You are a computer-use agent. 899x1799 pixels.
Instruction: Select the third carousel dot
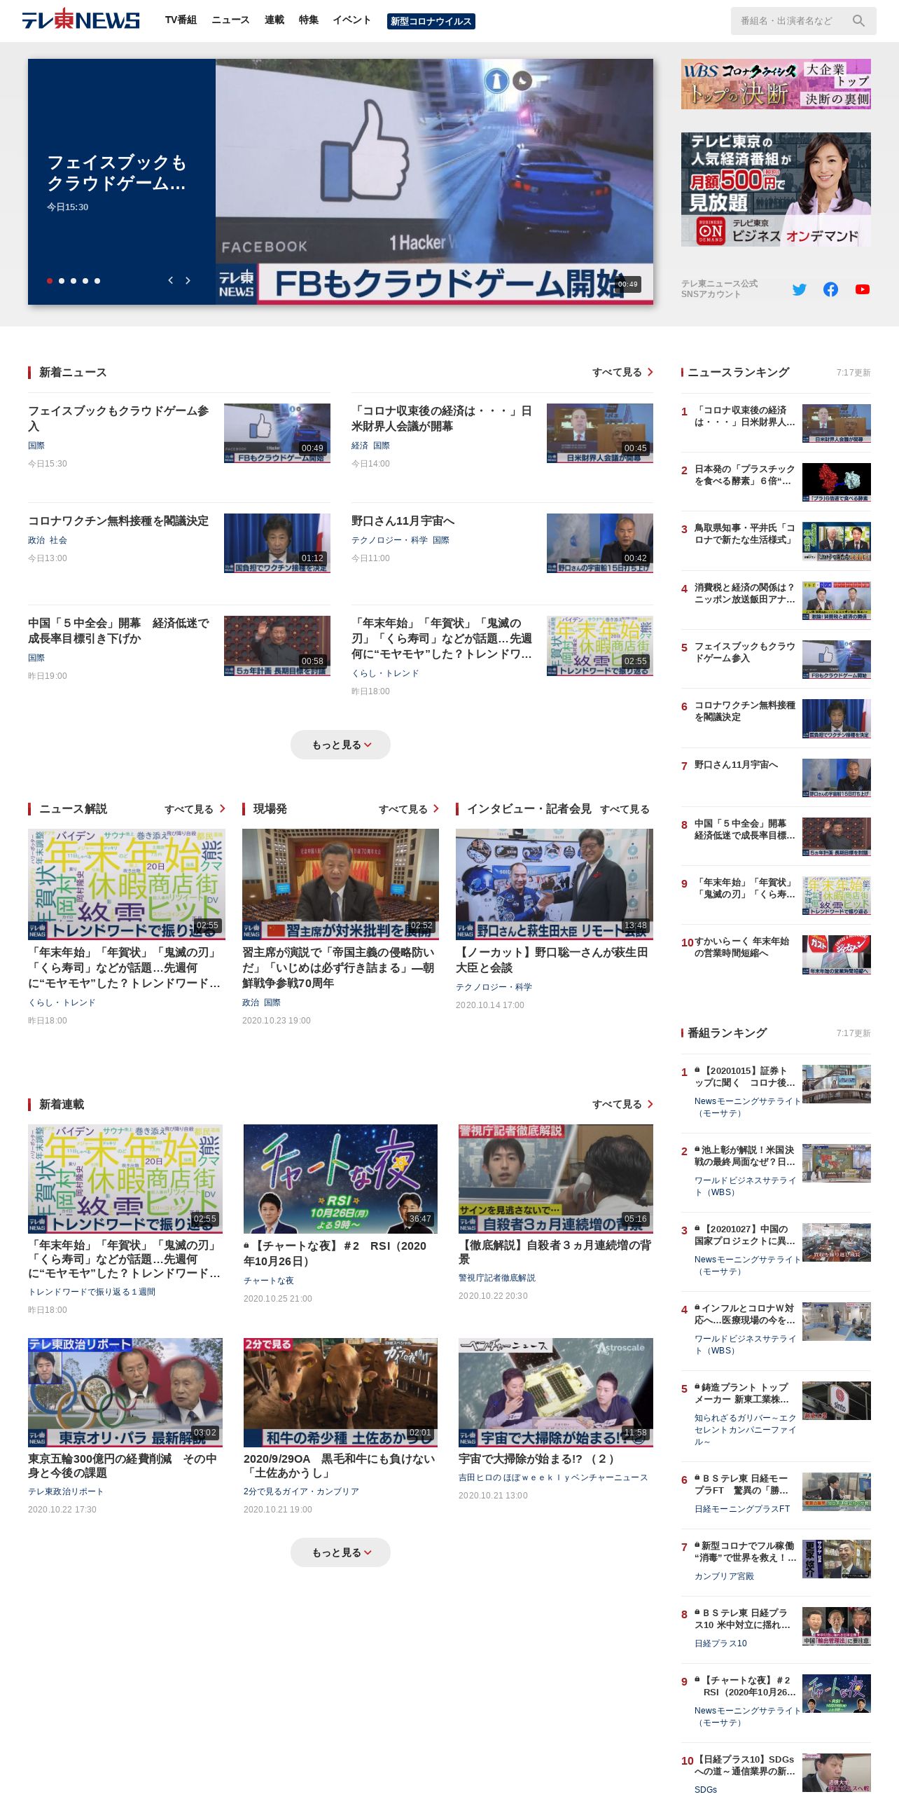tap(74, 281)
